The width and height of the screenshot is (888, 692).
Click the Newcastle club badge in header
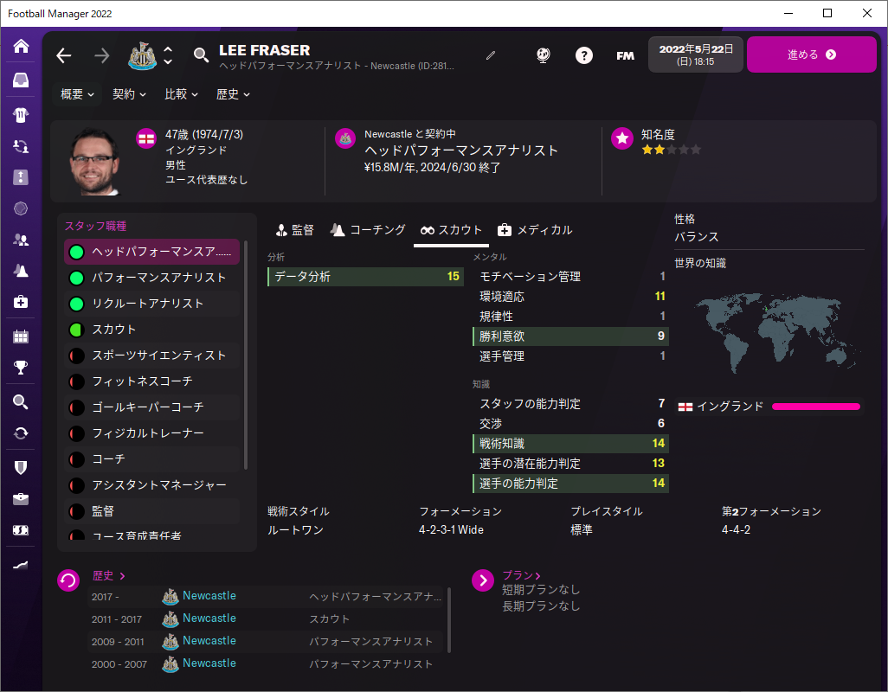pyautogui.click(x=142, y=55)
